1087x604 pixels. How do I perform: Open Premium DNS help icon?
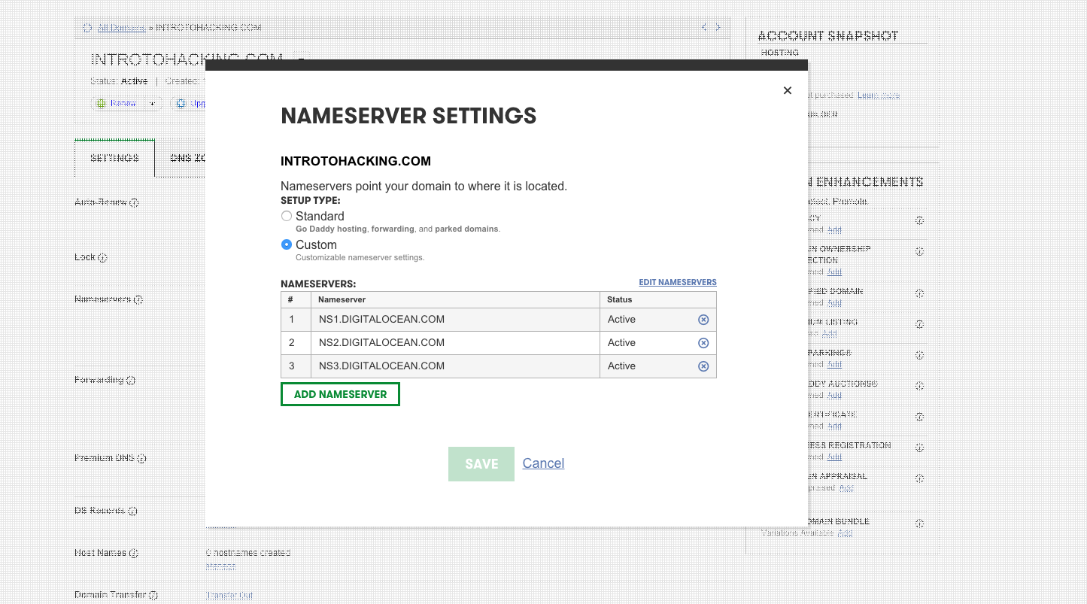141,459
